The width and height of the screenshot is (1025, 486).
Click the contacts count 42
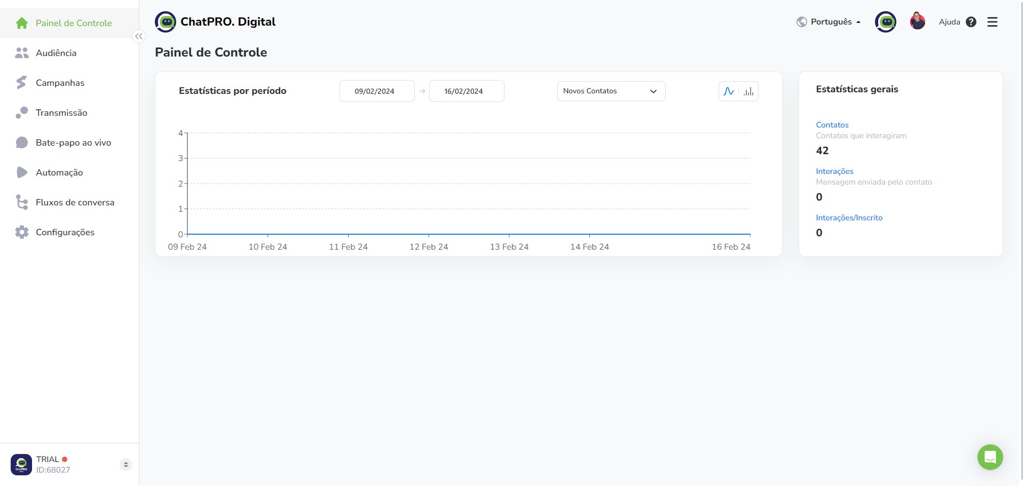point(822,151)
